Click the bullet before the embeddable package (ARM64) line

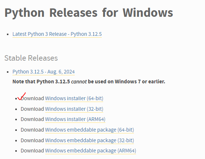(x=16, y=151)
